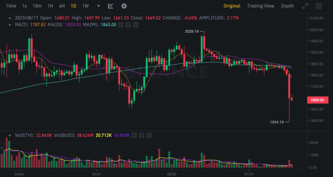Collapse the Vol(ETH) legend arrow
333x177 pixels.
(x=10, y=135)
